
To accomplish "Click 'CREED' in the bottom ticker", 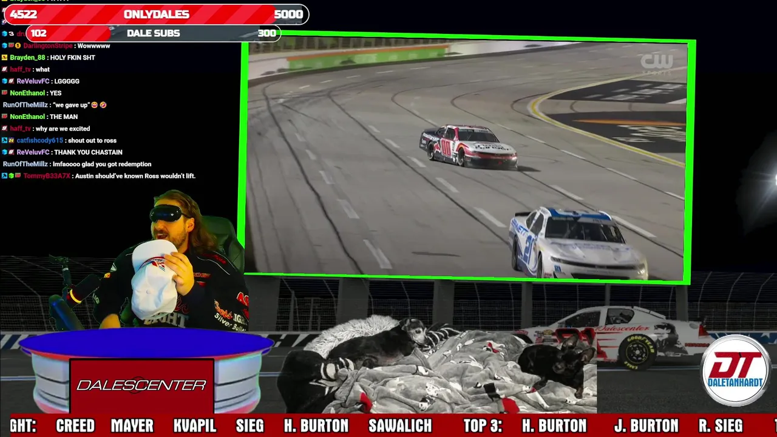I will [75, 426].
